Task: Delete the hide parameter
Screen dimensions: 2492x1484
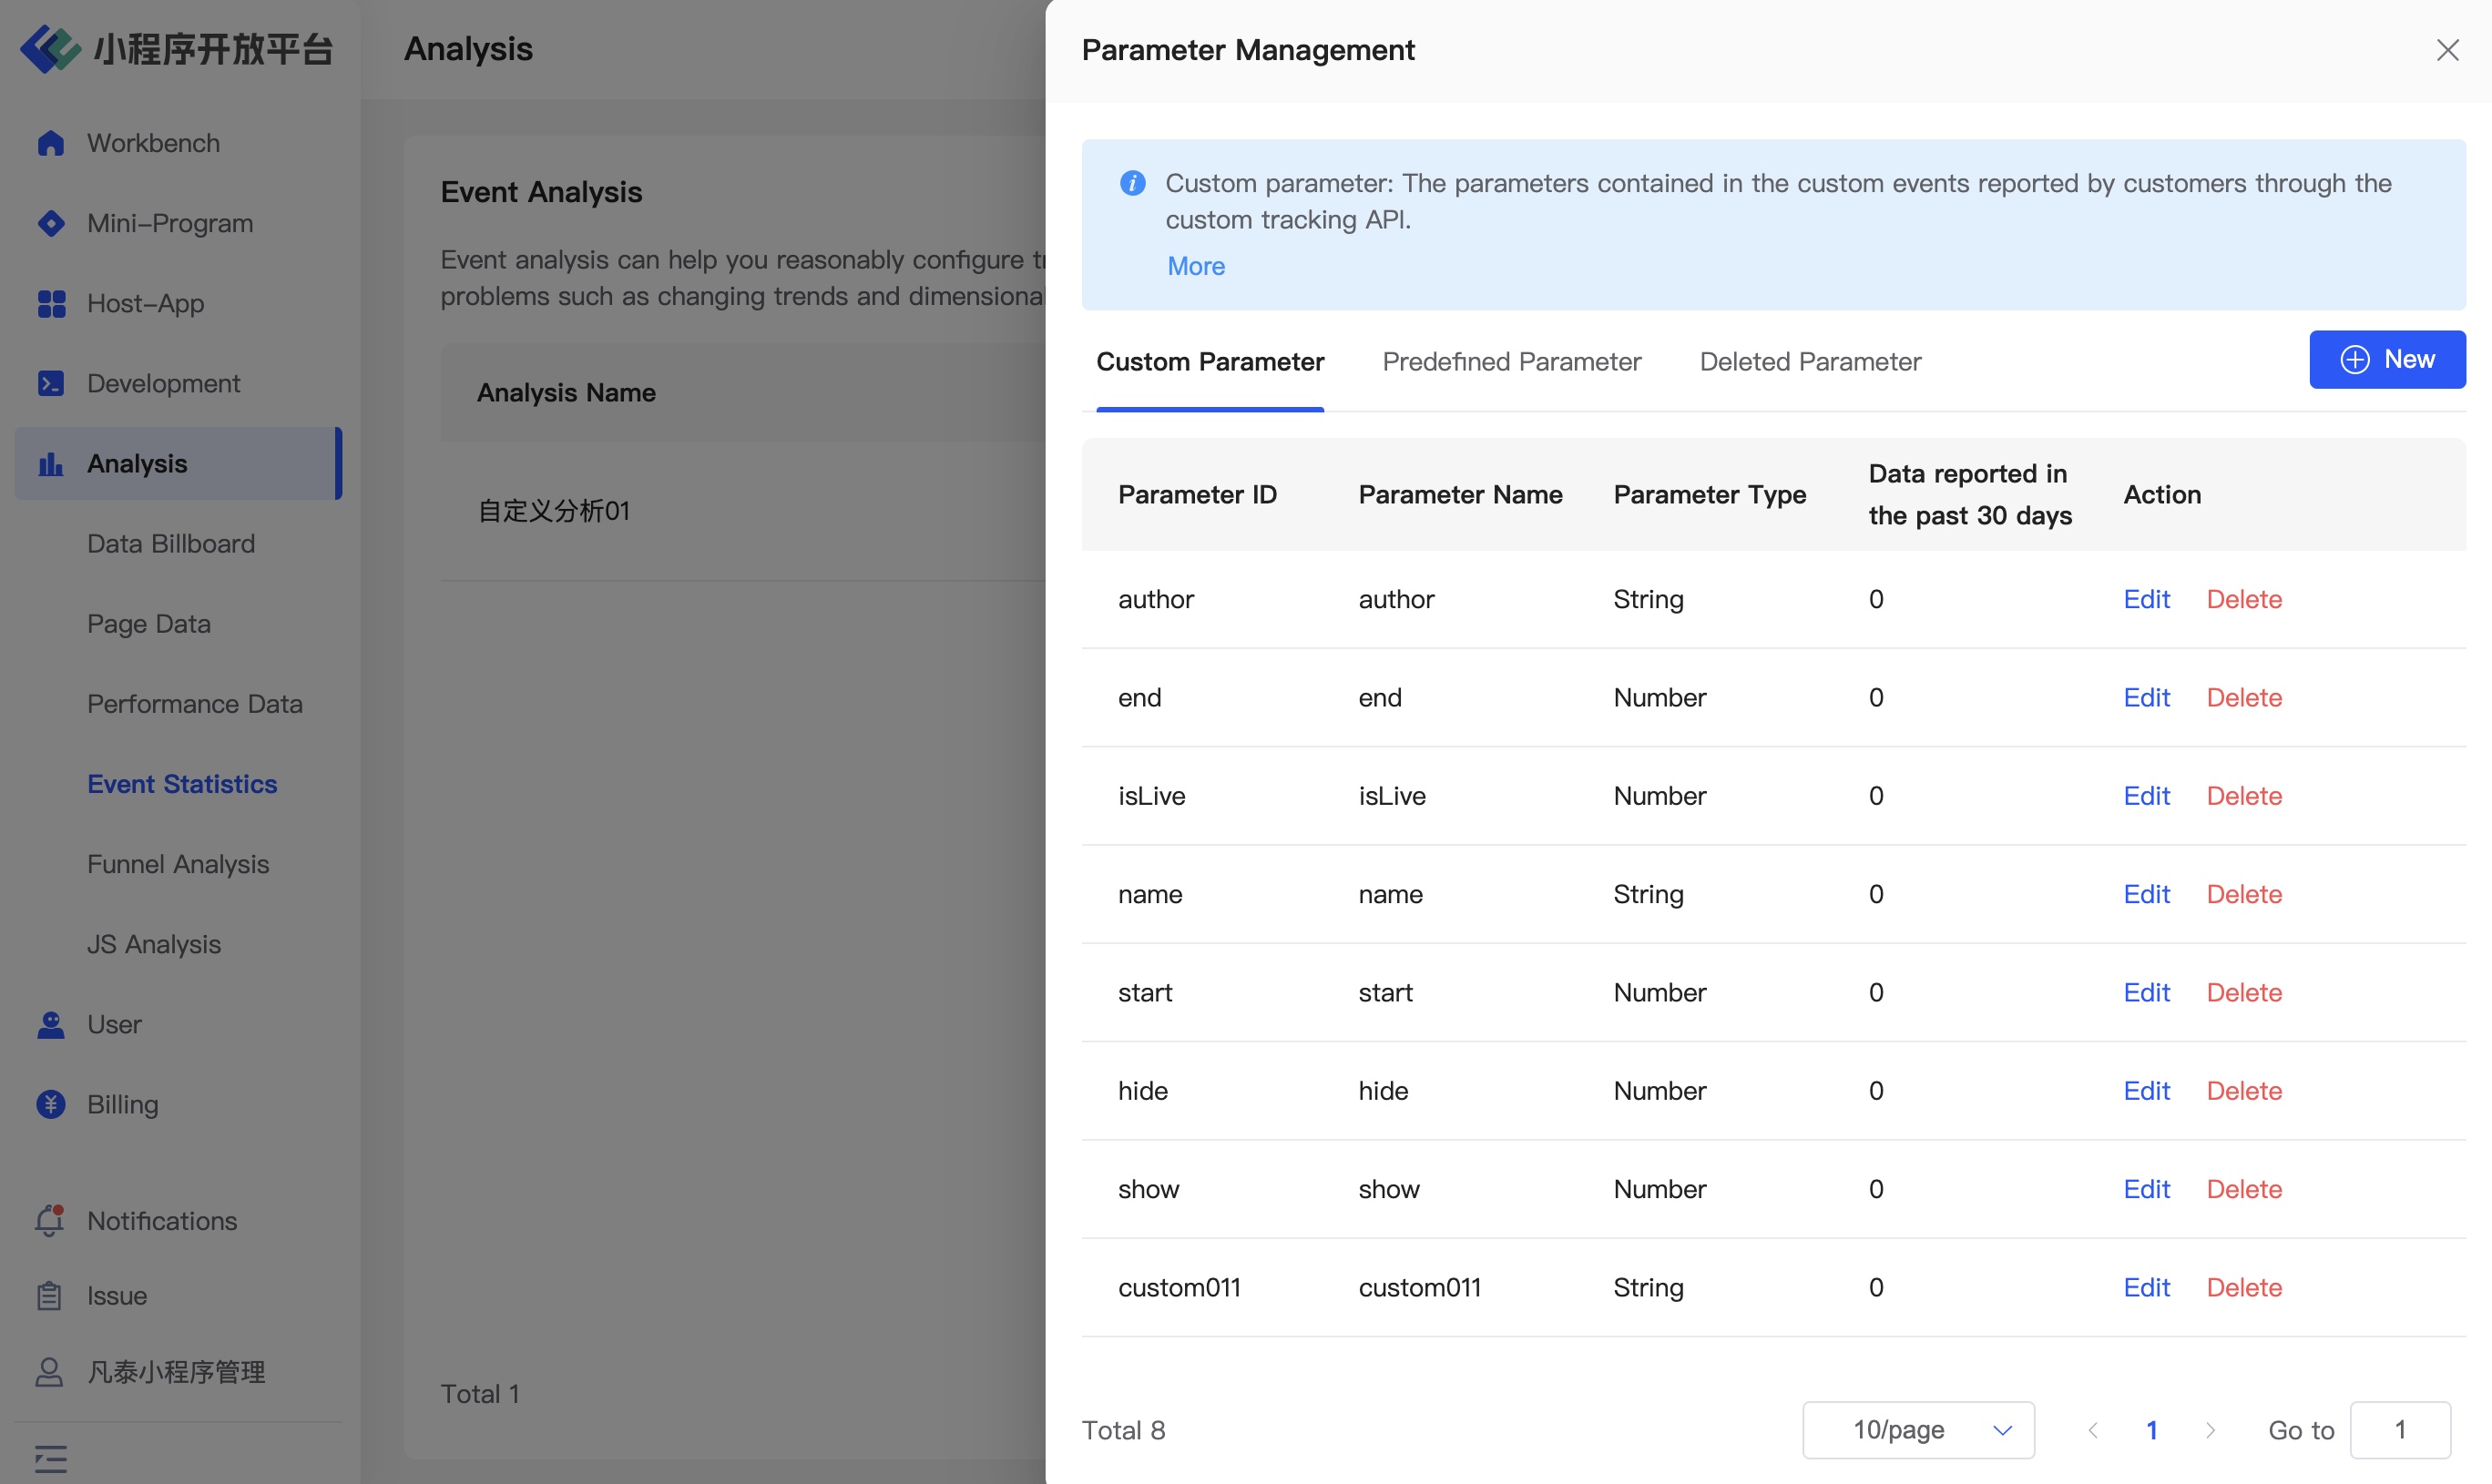Action: tap(2244, 1091)
